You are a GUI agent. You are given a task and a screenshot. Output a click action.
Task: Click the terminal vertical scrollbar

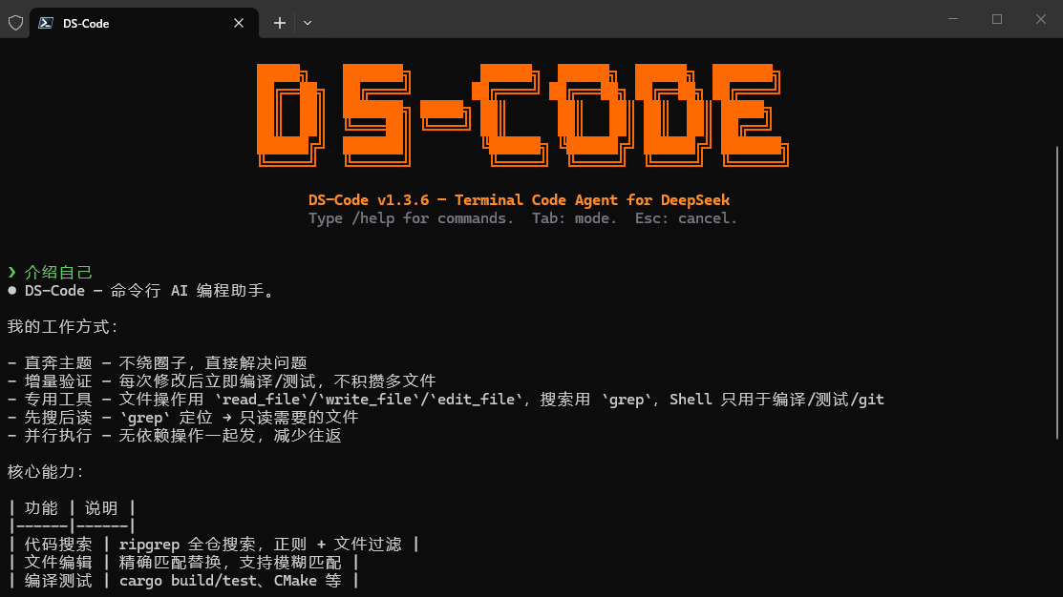pyautogui.click(x=1057, y=293)
